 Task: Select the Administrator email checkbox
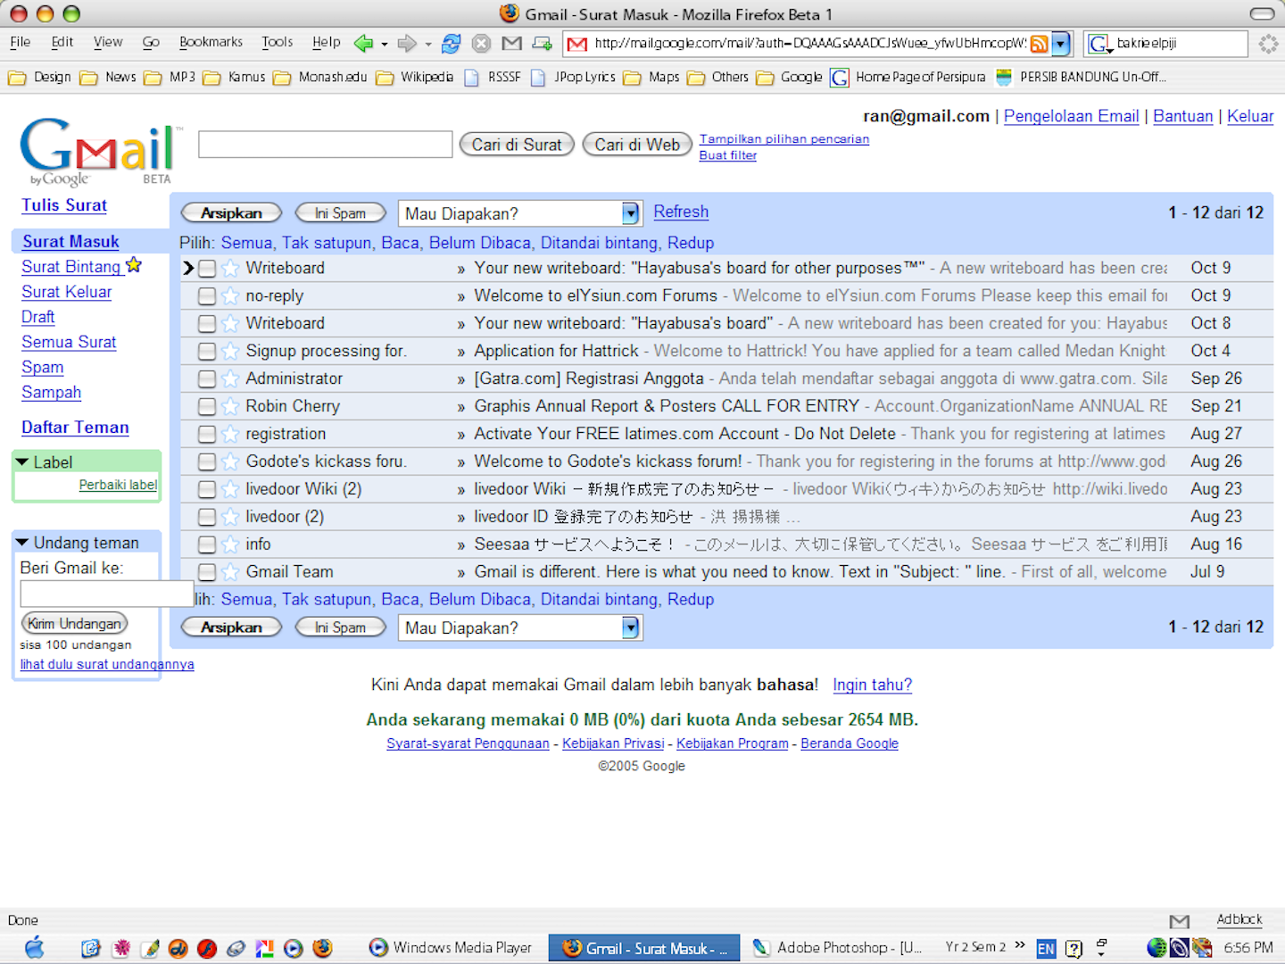207,379
